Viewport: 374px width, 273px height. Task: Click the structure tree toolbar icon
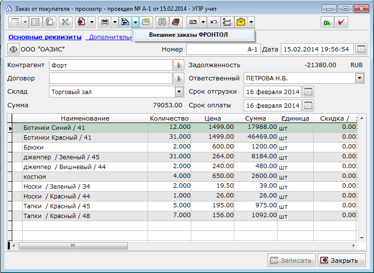tap(227, 22)
